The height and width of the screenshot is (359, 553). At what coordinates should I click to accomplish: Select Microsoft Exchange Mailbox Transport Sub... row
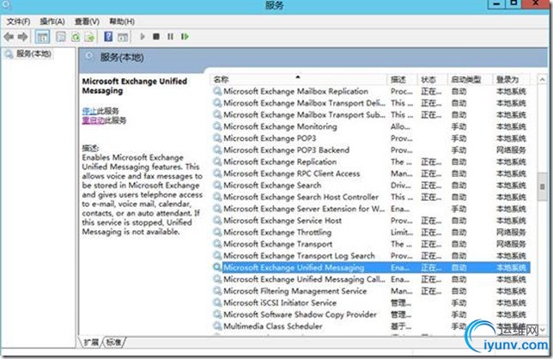370,115
